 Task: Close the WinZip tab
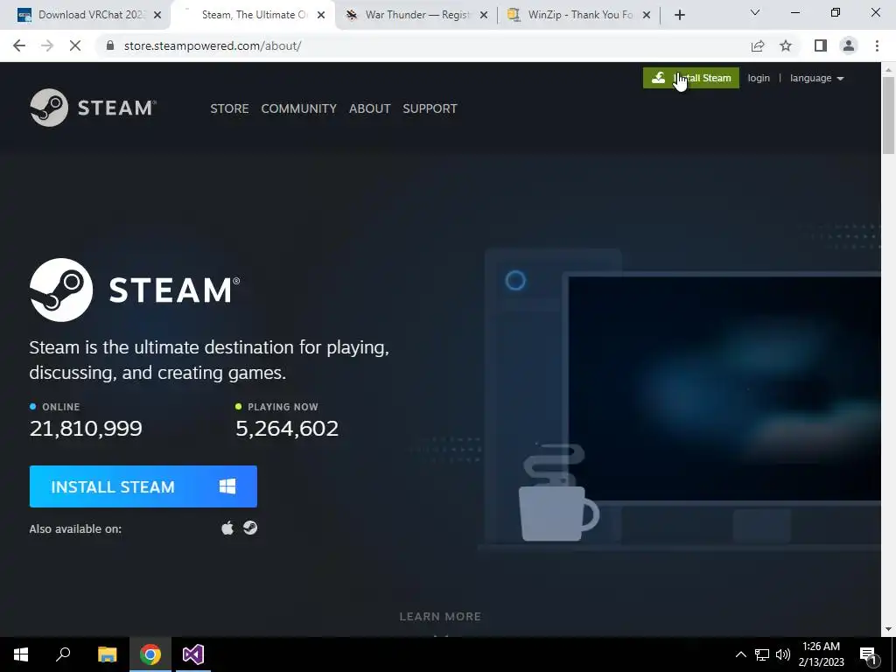click(647, 15)
